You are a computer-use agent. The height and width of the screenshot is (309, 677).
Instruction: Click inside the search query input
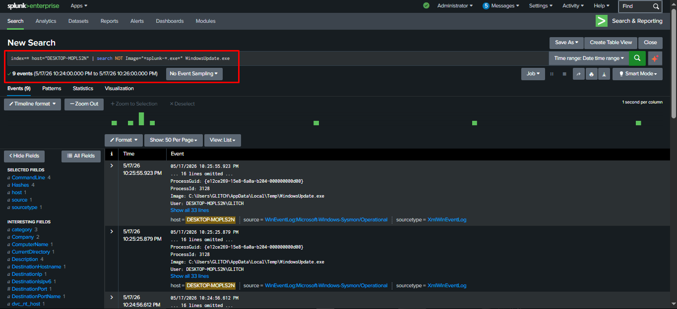click(278, 58)
